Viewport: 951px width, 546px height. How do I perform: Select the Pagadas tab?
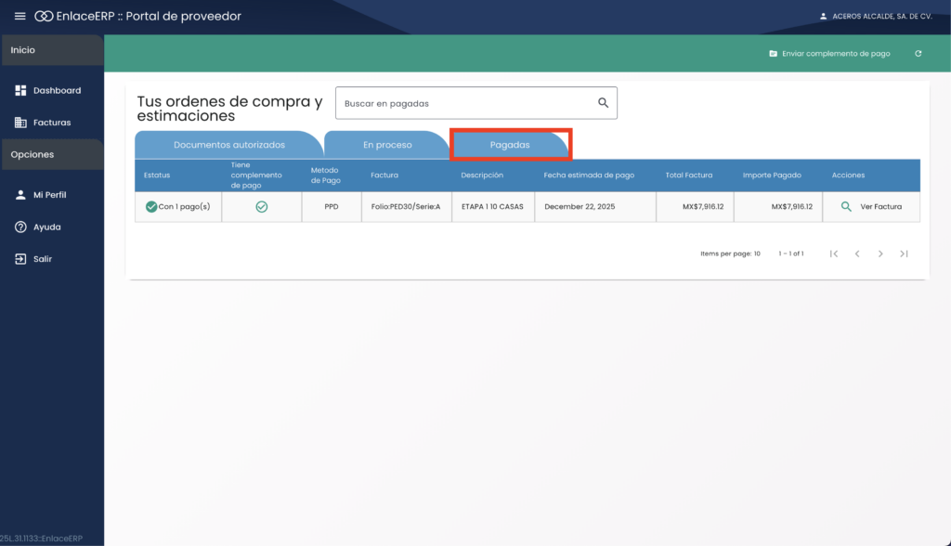pyautogui.click(x=510, y=145)
